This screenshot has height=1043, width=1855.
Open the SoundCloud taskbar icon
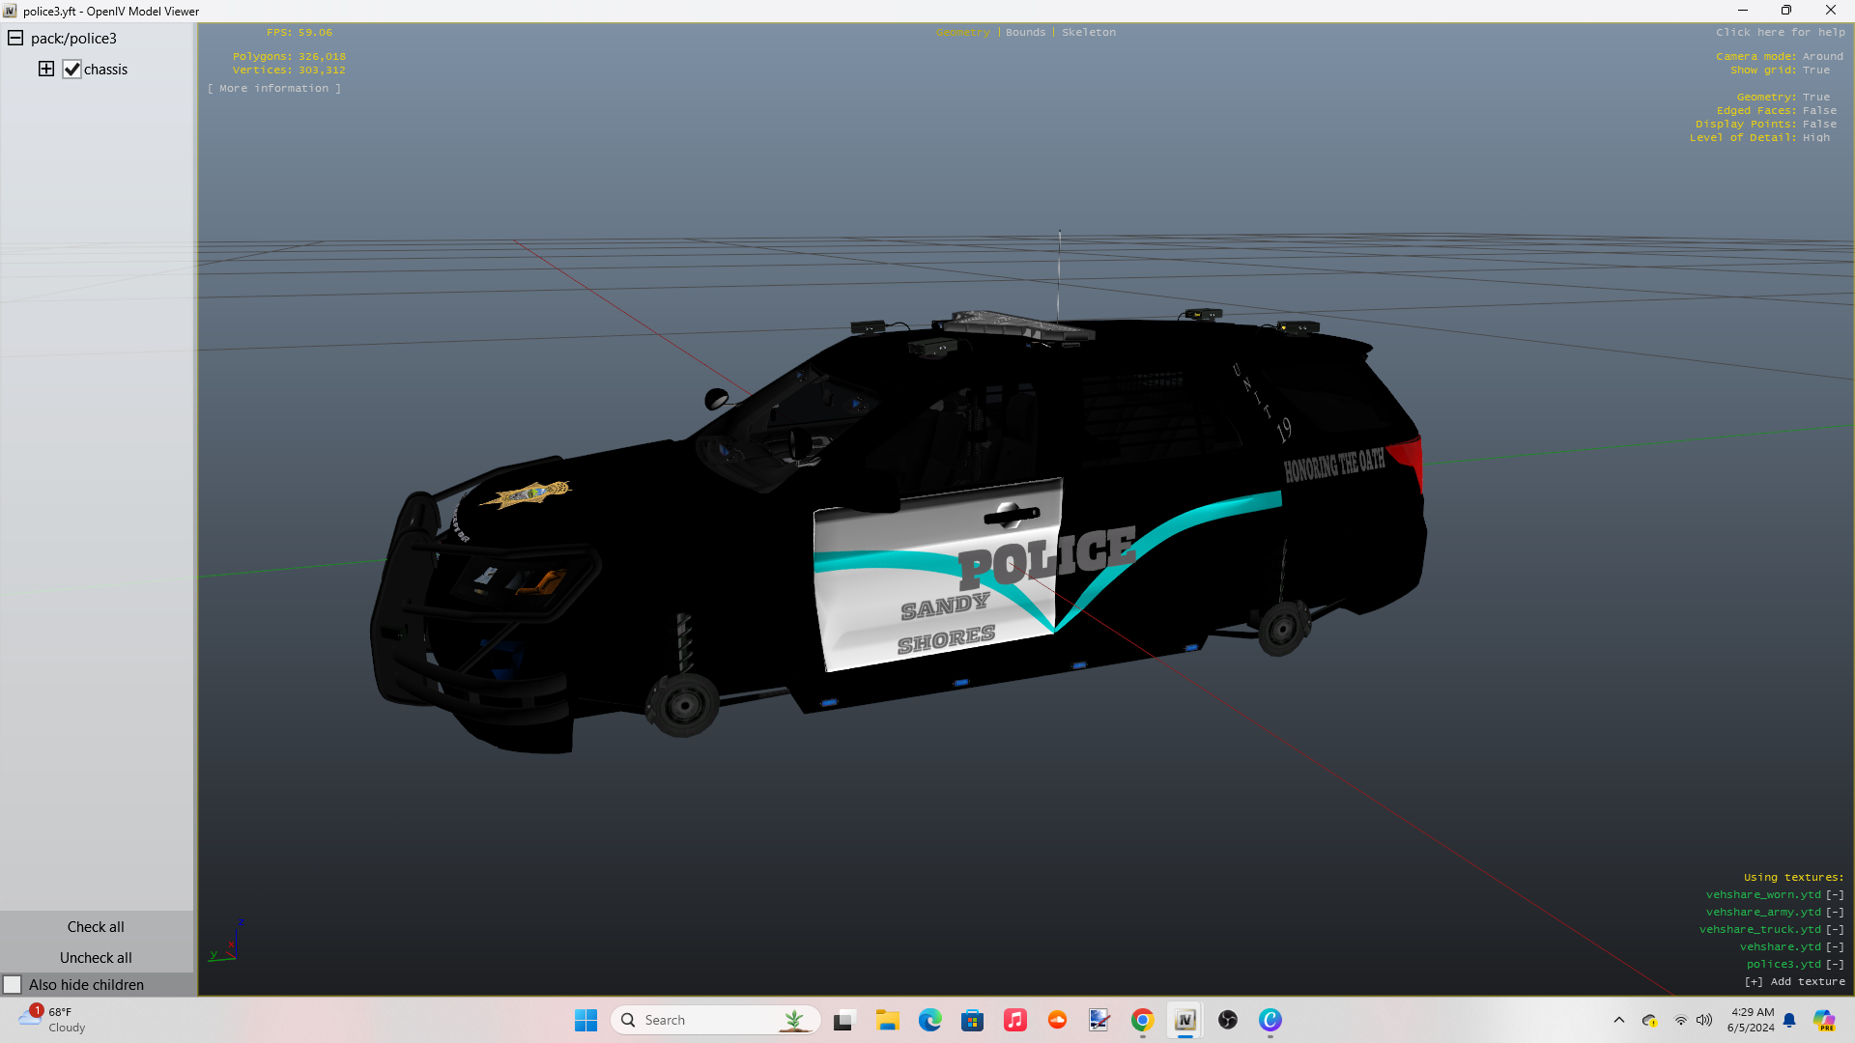1057,1020
